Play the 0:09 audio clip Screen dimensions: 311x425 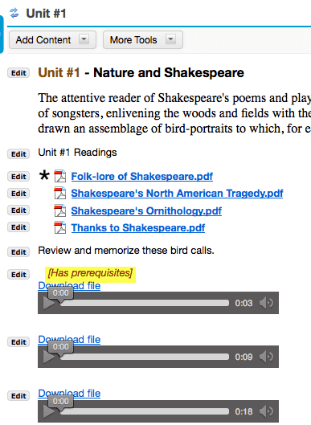pos(49,357)
